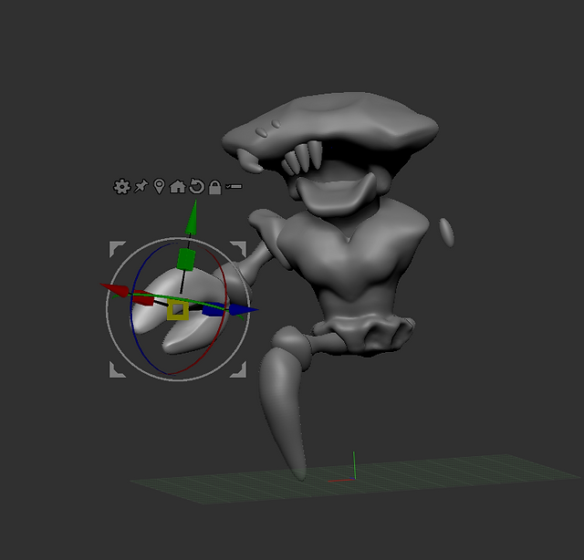
Task: Select the small floating oval mesh
Action: pyautogui.click(x=446, y=233)
